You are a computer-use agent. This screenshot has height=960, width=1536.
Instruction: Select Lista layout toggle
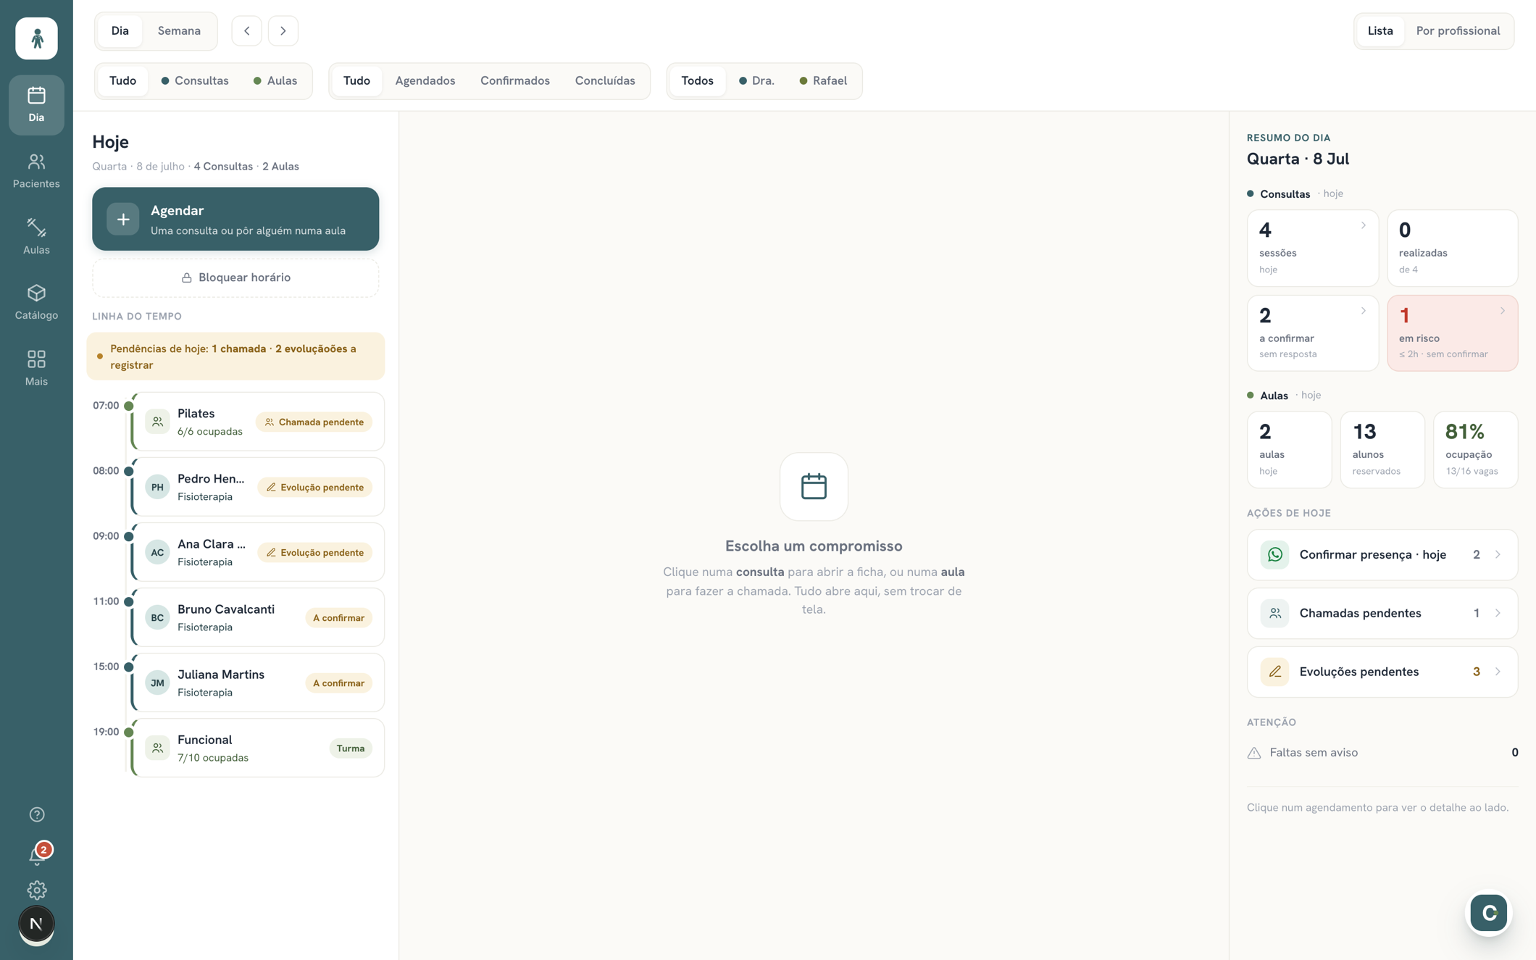coord(1380,31)
